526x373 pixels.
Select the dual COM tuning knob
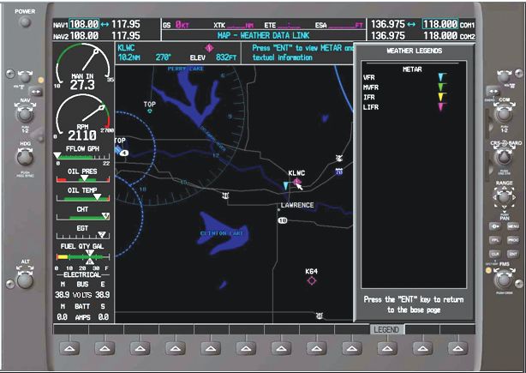point(504,113)
